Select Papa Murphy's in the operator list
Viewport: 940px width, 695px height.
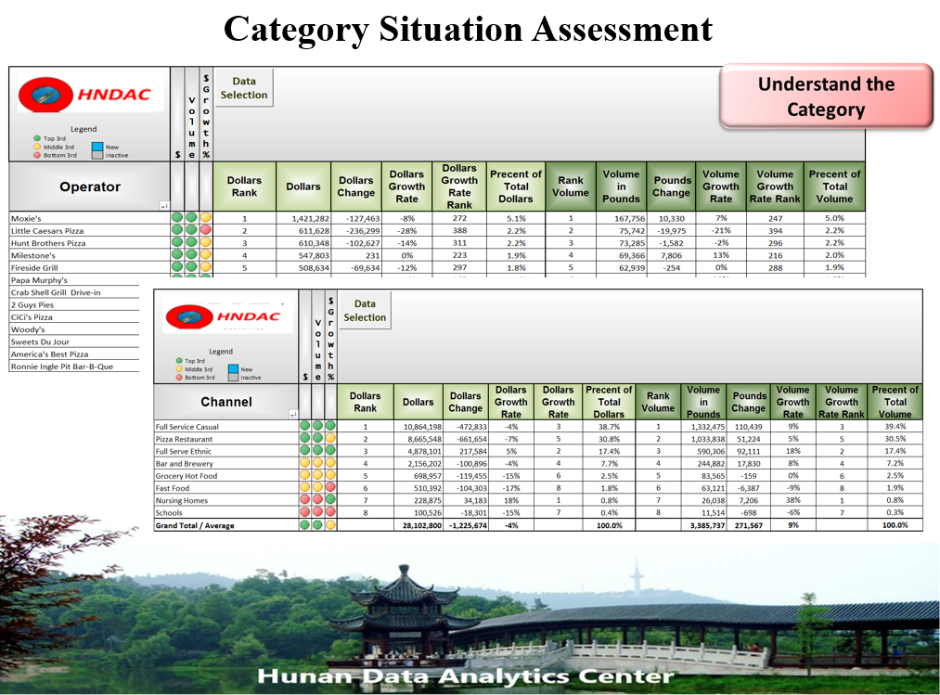click(x=39, y=280)
